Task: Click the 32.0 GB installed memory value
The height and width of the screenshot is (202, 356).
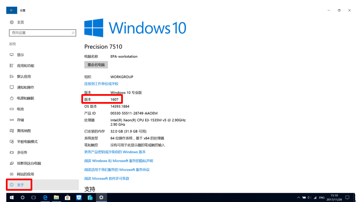Action: [128, 131]
